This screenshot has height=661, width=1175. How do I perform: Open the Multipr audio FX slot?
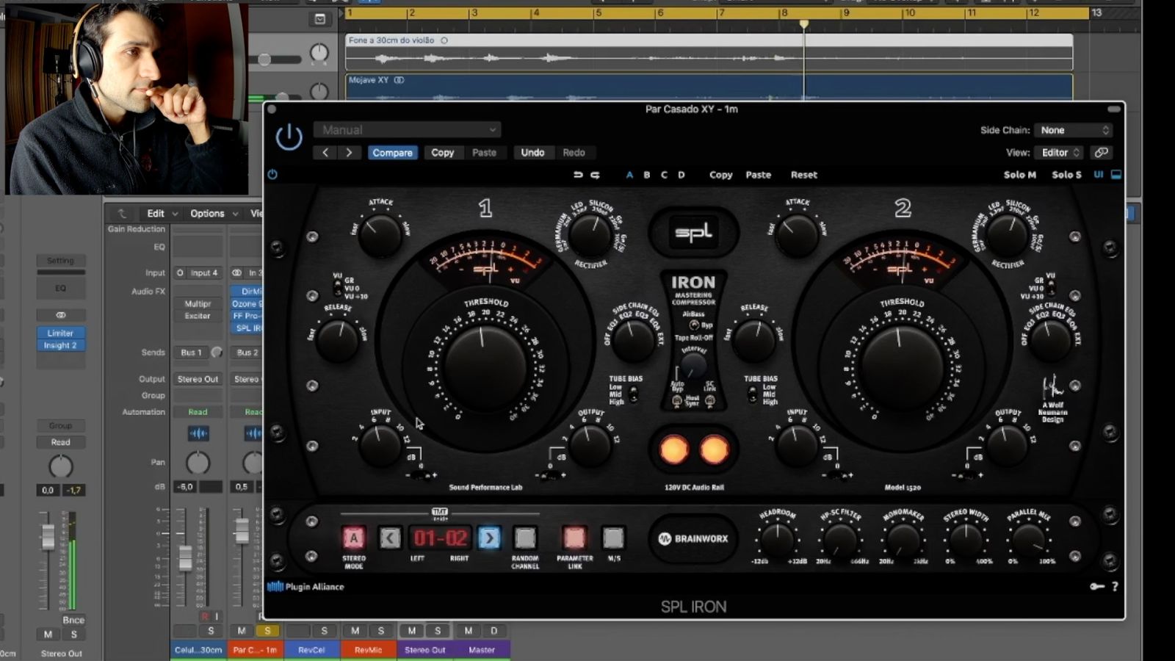tap(198, 303)
